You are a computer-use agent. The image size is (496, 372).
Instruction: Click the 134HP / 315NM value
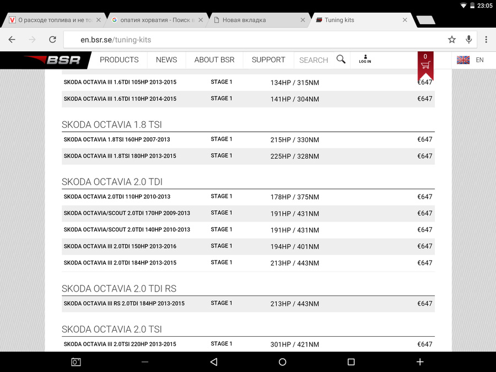pyautogui.click(x=295, y=83)
